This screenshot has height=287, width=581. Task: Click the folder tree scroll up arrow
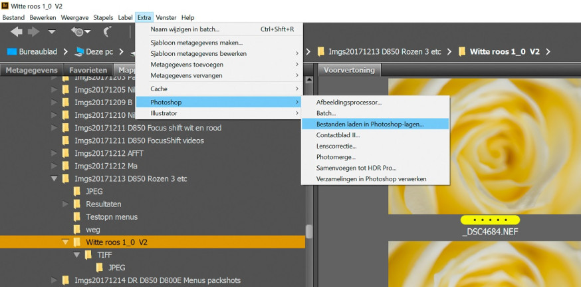click(x=308, y=80)
